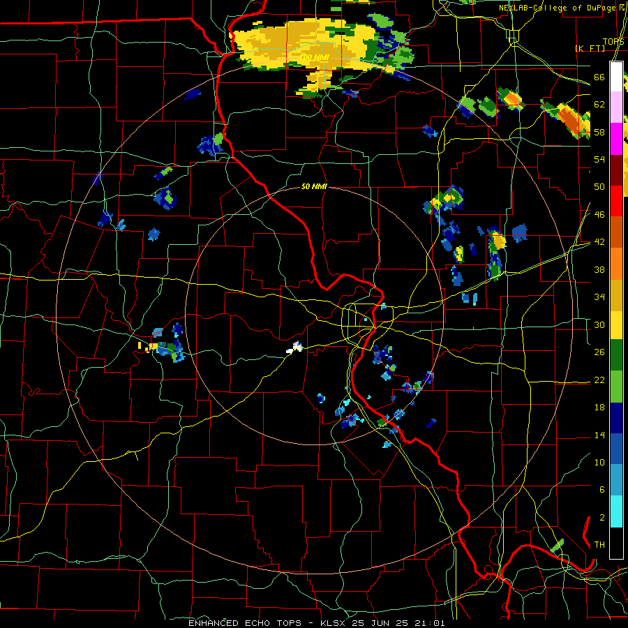Click the "38" legend value

coord(599,269)
